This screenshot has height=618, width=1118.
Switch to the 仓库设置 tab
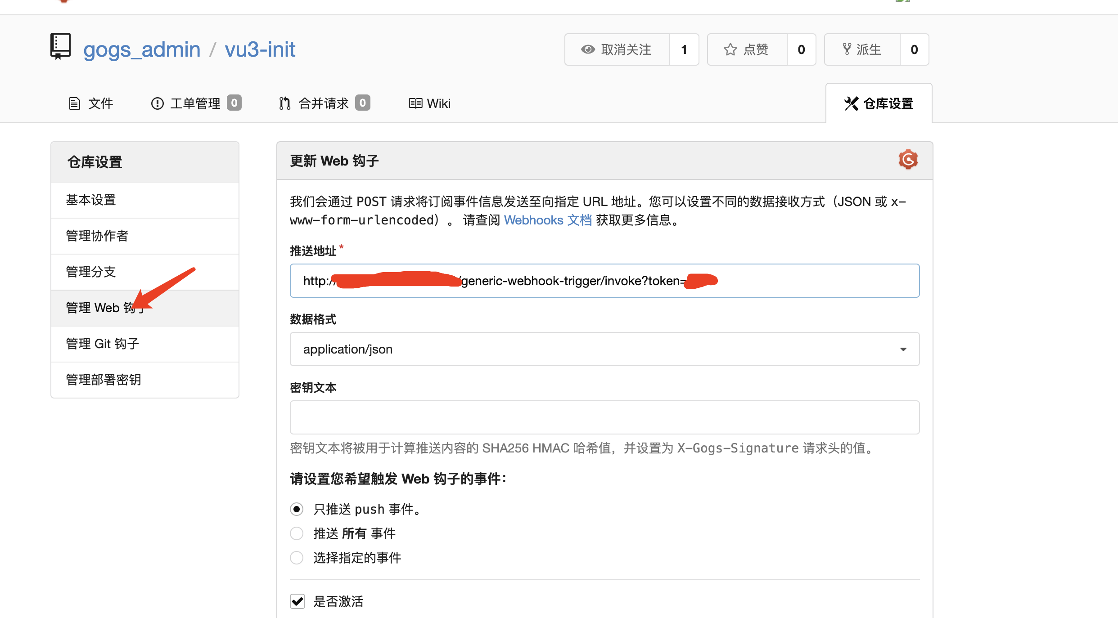[x=879, y=103]
